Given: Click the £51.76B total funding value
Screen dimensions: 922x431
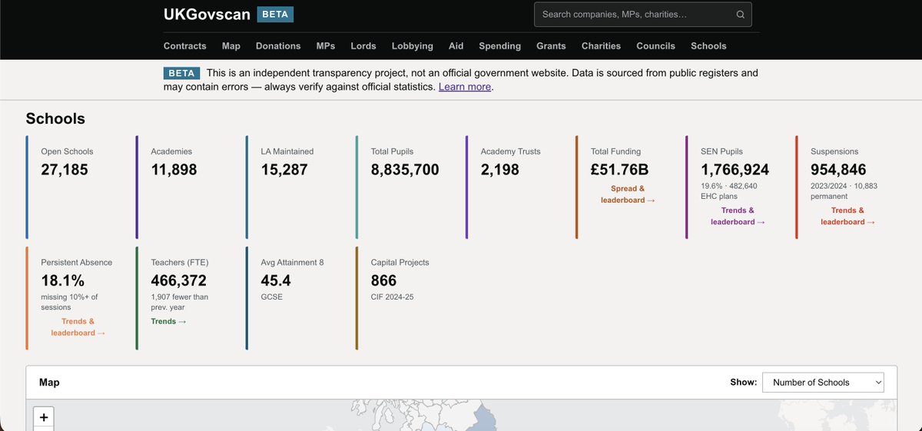Looking at the screenshot, I should pyautogui.click(x=620, y=170).
